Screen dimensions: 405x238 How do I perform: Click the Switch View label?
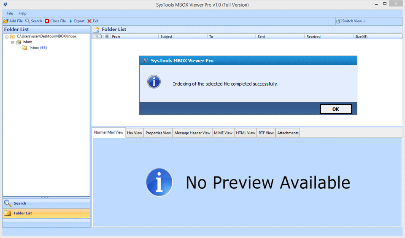point(352,21)
